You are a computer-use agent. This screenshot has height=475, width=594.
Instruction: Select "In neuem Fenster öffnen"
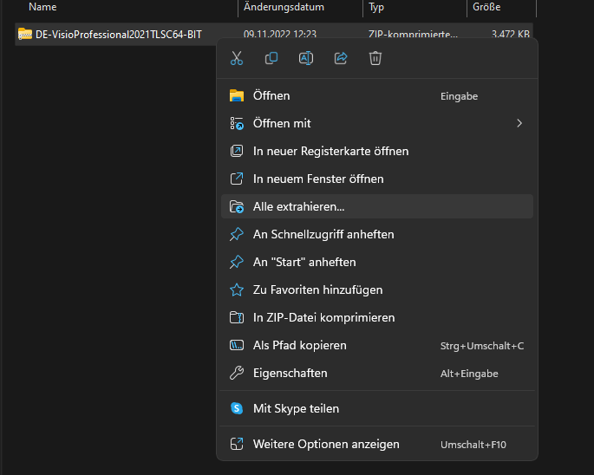pyautogui.click(x=317, y=179)
